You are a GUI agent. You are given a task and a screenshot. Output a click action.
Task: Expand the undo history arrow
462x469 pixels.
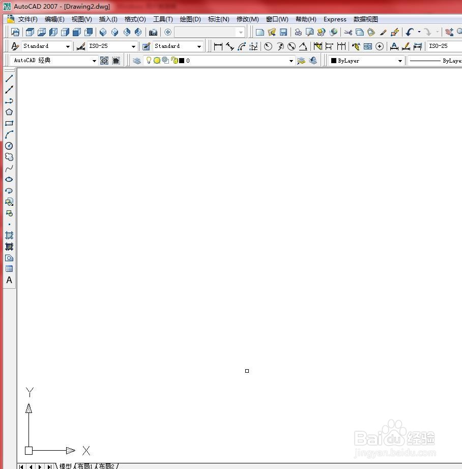click(x=419, y=32)
